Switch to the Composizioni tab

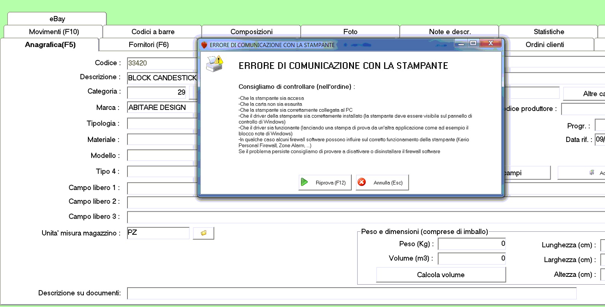pyautogui.click(x=251, y=32)
